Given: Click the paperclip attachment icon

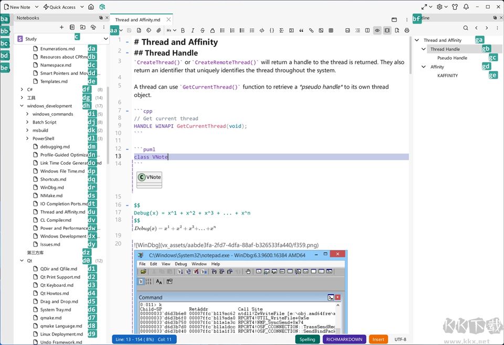Looking at the screenshot, I should [x=159, y=30].
